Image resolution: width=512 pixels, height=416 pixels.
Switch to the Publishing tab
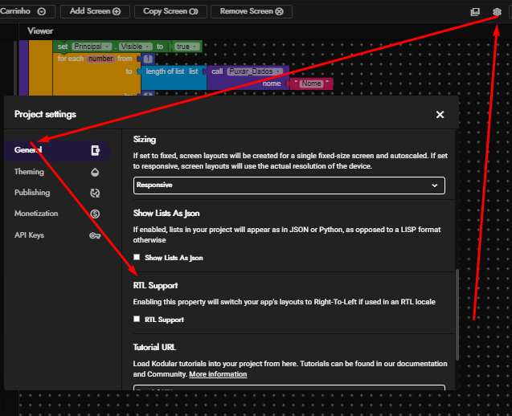tap(32, 193)
